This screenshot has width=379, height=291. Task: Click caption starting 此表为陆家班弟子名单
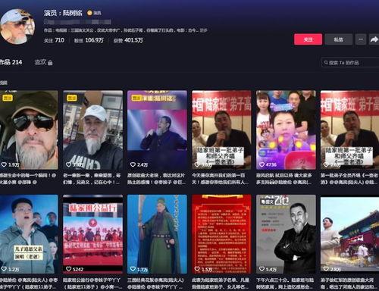(221, 283)
